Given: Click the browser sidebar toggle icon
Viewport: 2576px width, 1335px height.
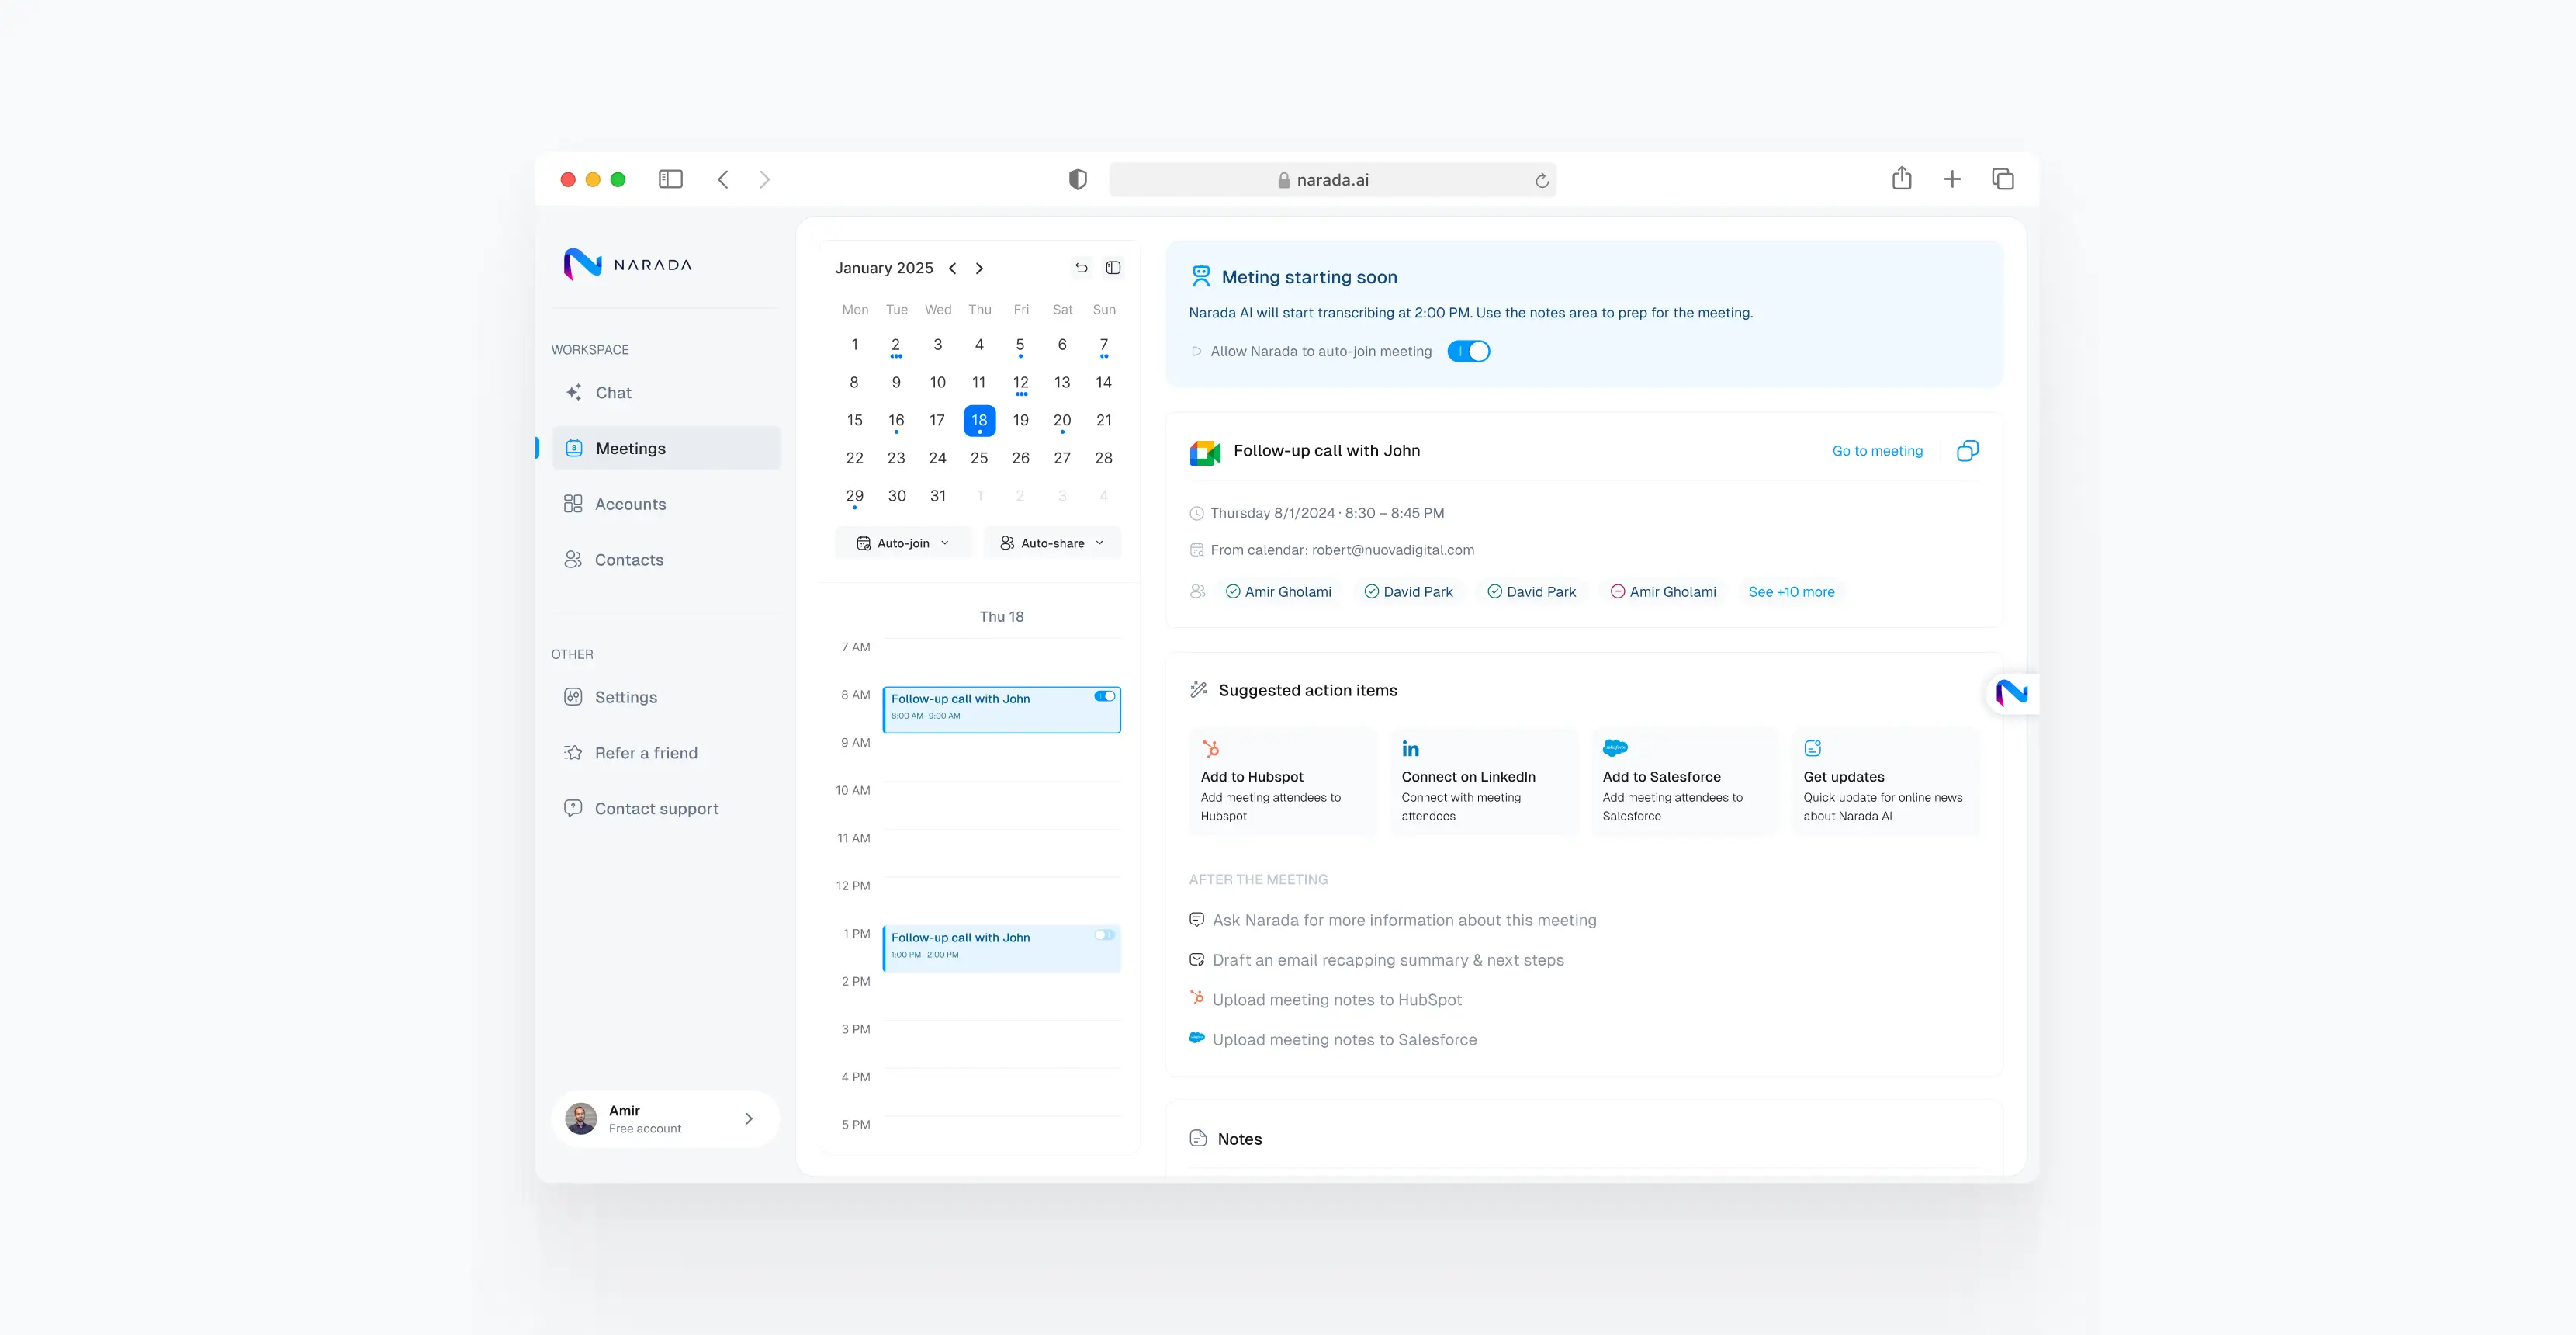Looking at the screenshot, I should [670, 179].
